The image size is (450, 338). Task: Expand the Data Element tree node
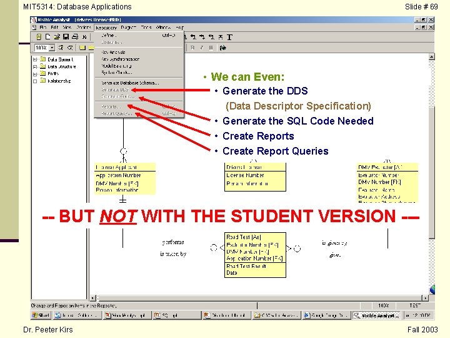click(35, 59)
